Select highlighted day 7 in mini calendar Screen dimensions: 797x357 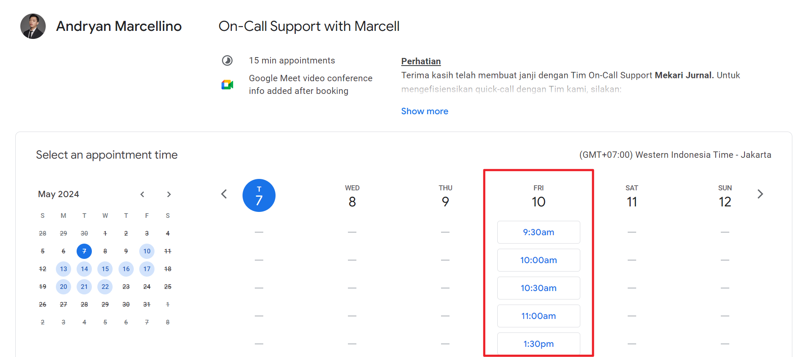84,251
